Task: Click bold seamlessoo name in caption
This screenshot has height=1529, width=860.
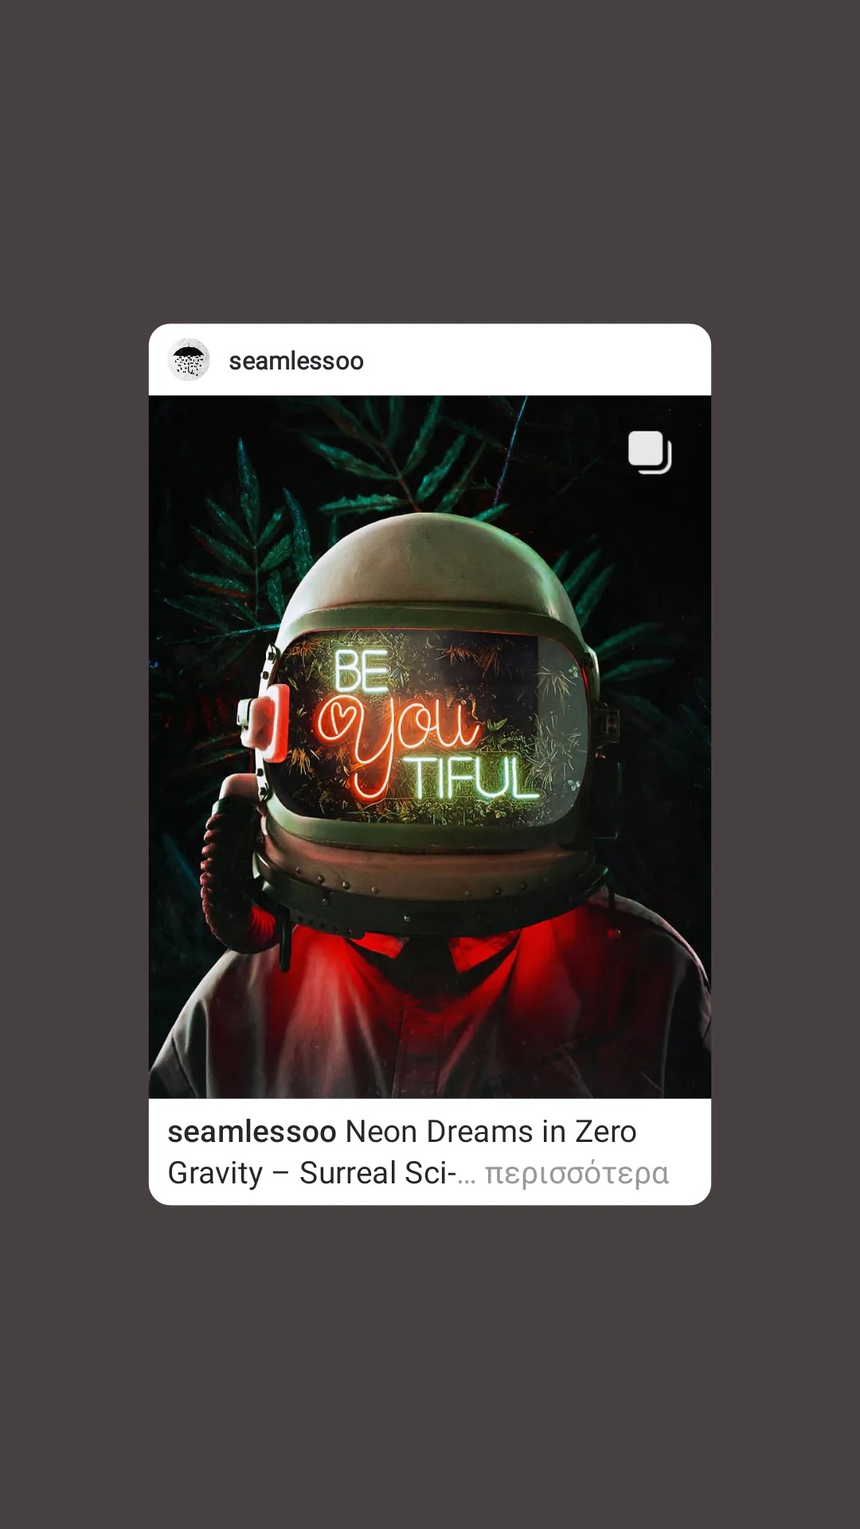Action: 252,1132
